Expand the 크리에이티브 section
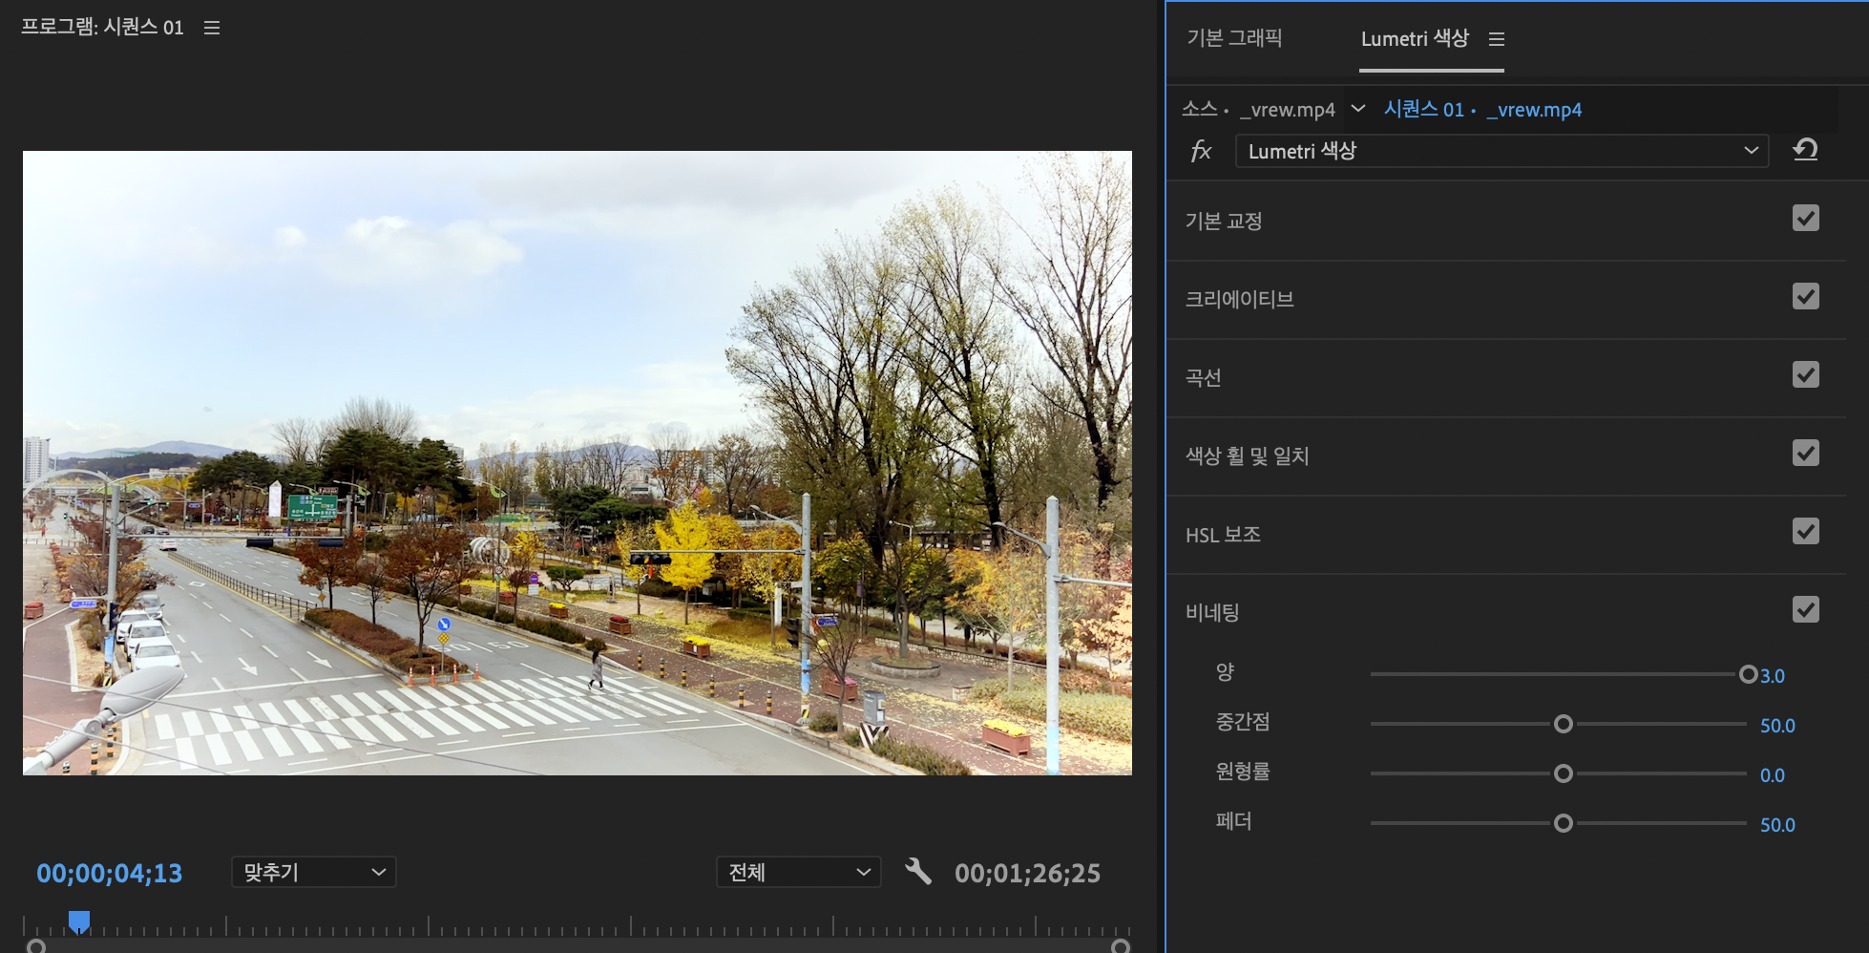This screenshot has height=953, width=1869. pyautogui.click(x=1239, y=299)
